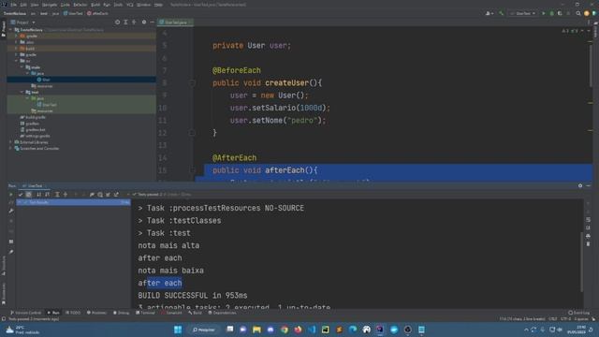599x337 pixels.
Task: Open the VCS menu
Action: 130,5
